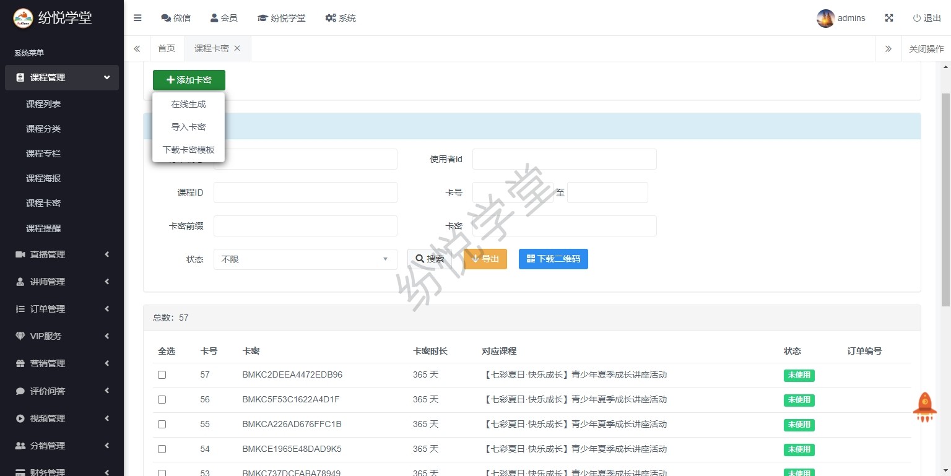Click the rocket back-to-top icon
Viewport: 951px width, 476px height.
[x=924, y=407]
